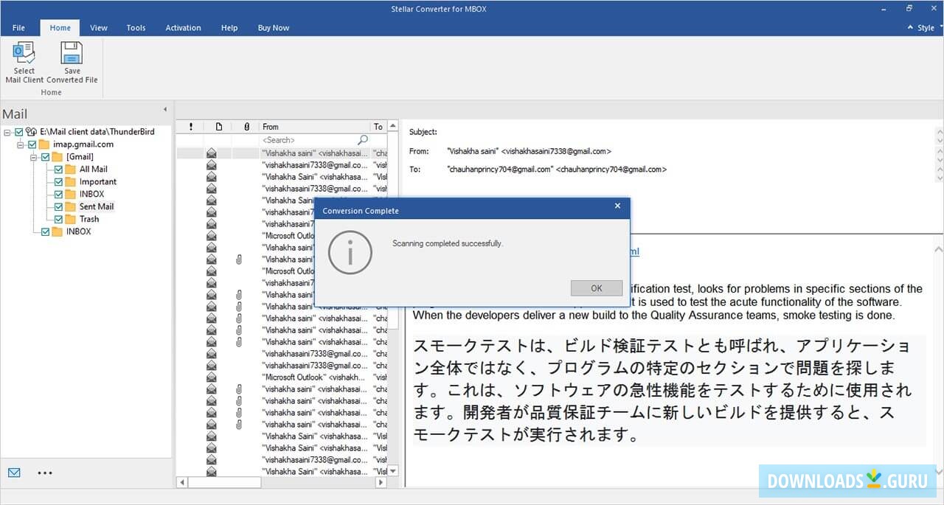Disable the All Mail folder checkbox
This screenshot has width=944, height=505.
[59, 169]
